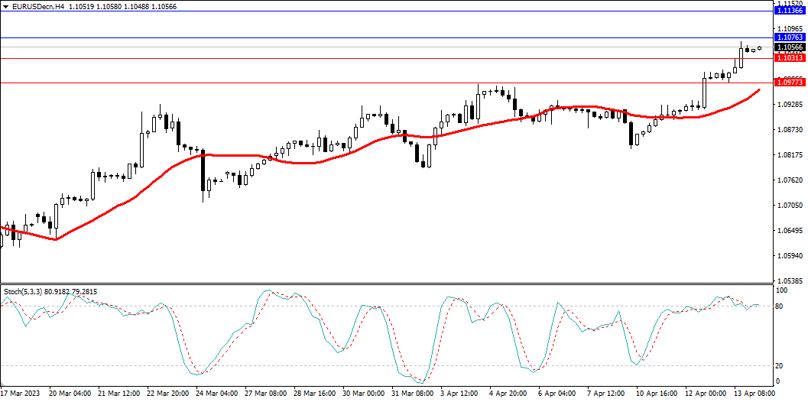Click the 28 Mar 16:00 time label

(x=316, y=394)
